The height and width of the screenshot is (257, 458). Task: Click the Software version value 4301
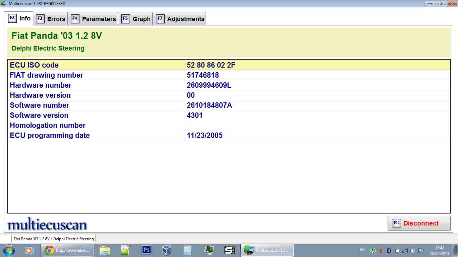[x=194, y=115]
